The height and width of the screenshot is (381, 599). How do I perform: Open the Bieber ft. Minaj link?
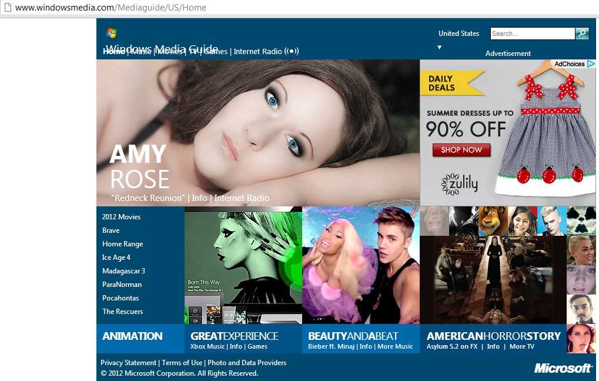331,347
